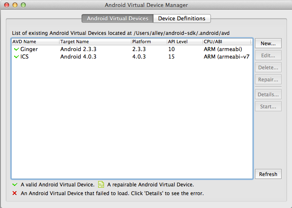Click the Start... button
292x208 pixels.
click(x=268, y=107)
